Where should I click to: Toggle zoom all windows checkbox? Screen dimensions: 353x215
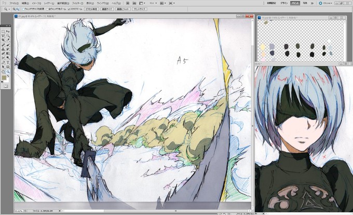point(47,9)
